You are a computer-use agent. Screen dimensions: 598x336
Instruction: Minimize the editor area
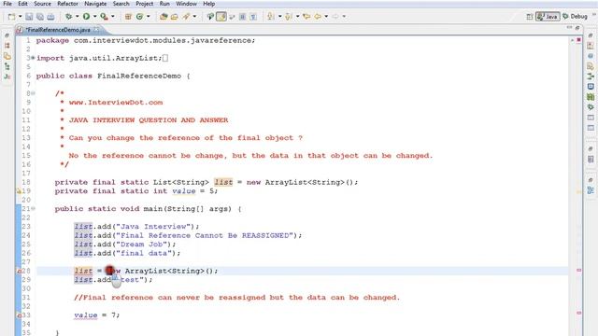(569, 28)
